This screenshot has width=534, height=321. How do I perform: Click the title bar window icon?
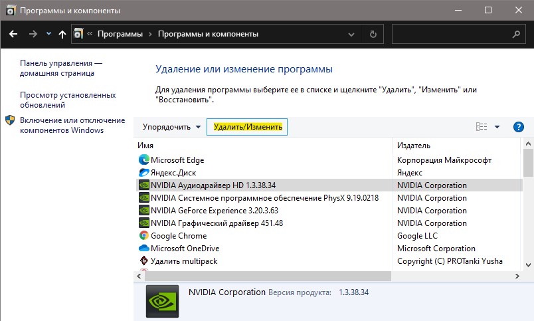coord(11,10)
